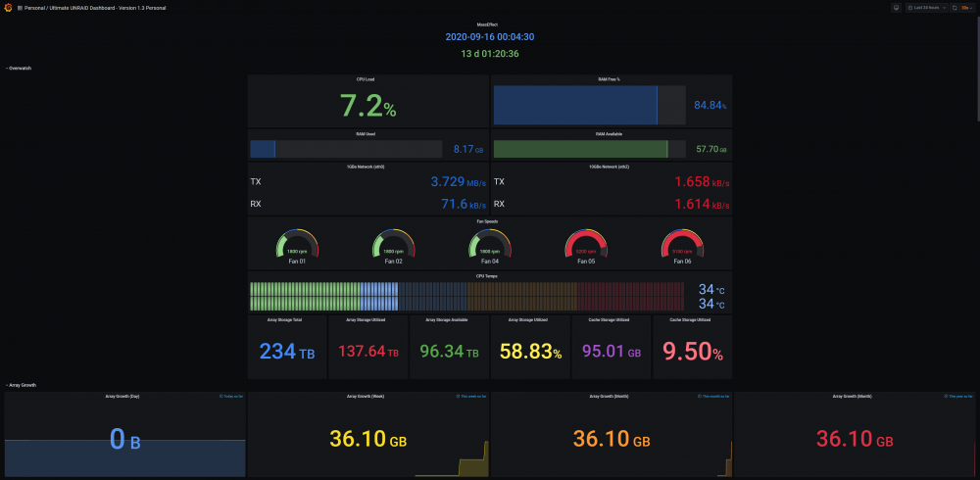This screenshot has width=980, height=480.
Task: Click the Fan 06 gauge
Action: pyautogui.click(x=682, y=244)
